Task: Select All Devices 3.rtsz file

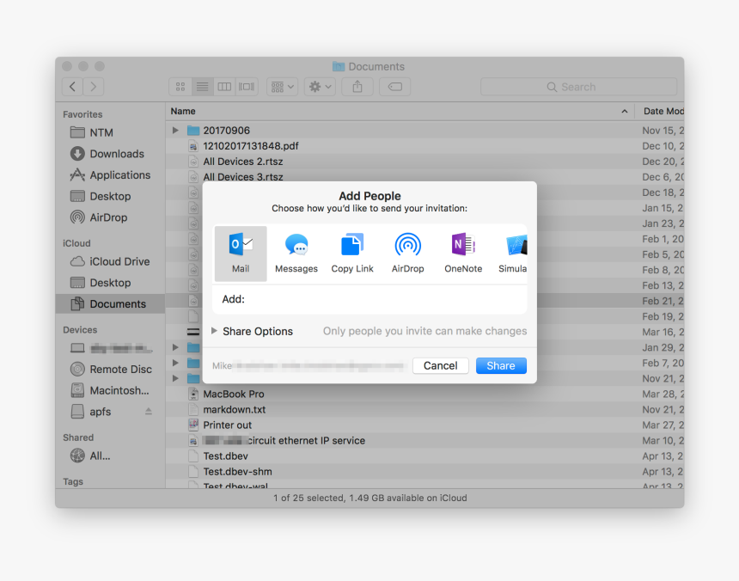Action: [424, 176]
